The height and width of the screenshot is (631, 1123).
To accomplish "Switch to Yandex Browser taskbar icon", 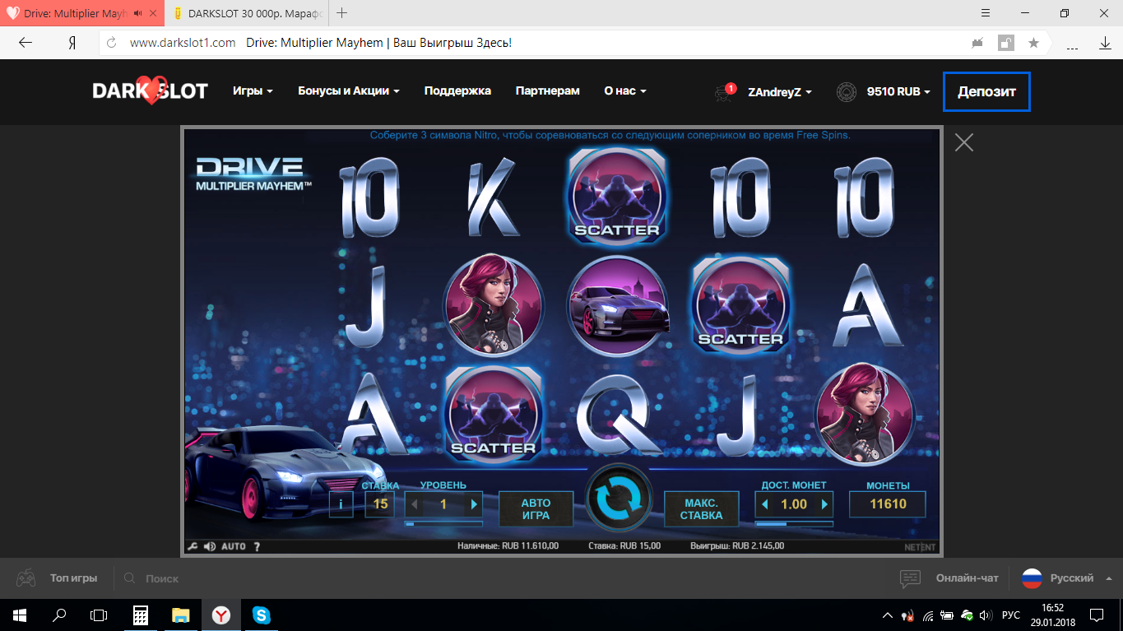I will 221,615.
